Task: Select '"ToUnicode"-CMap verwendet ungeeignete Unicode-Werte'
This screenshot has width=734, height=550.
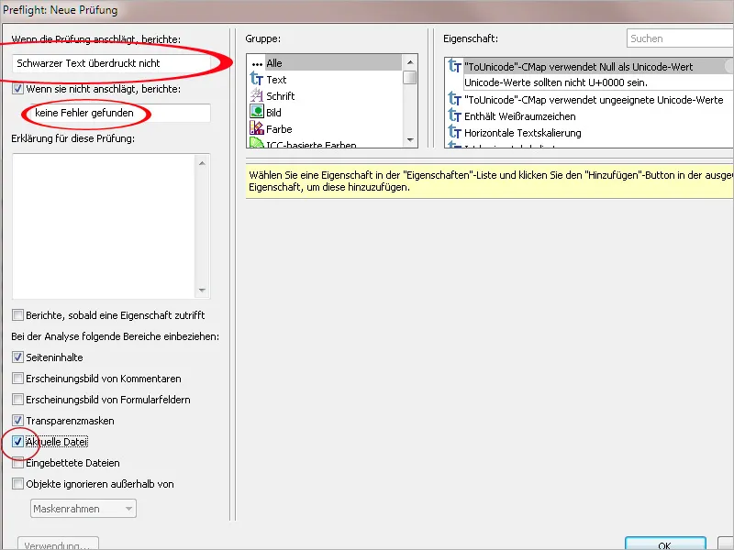Action: 594,100
